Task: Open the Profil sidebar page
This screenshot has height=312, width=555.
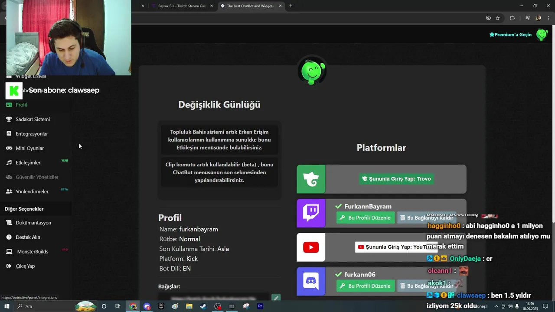Action: pos(21,105)
